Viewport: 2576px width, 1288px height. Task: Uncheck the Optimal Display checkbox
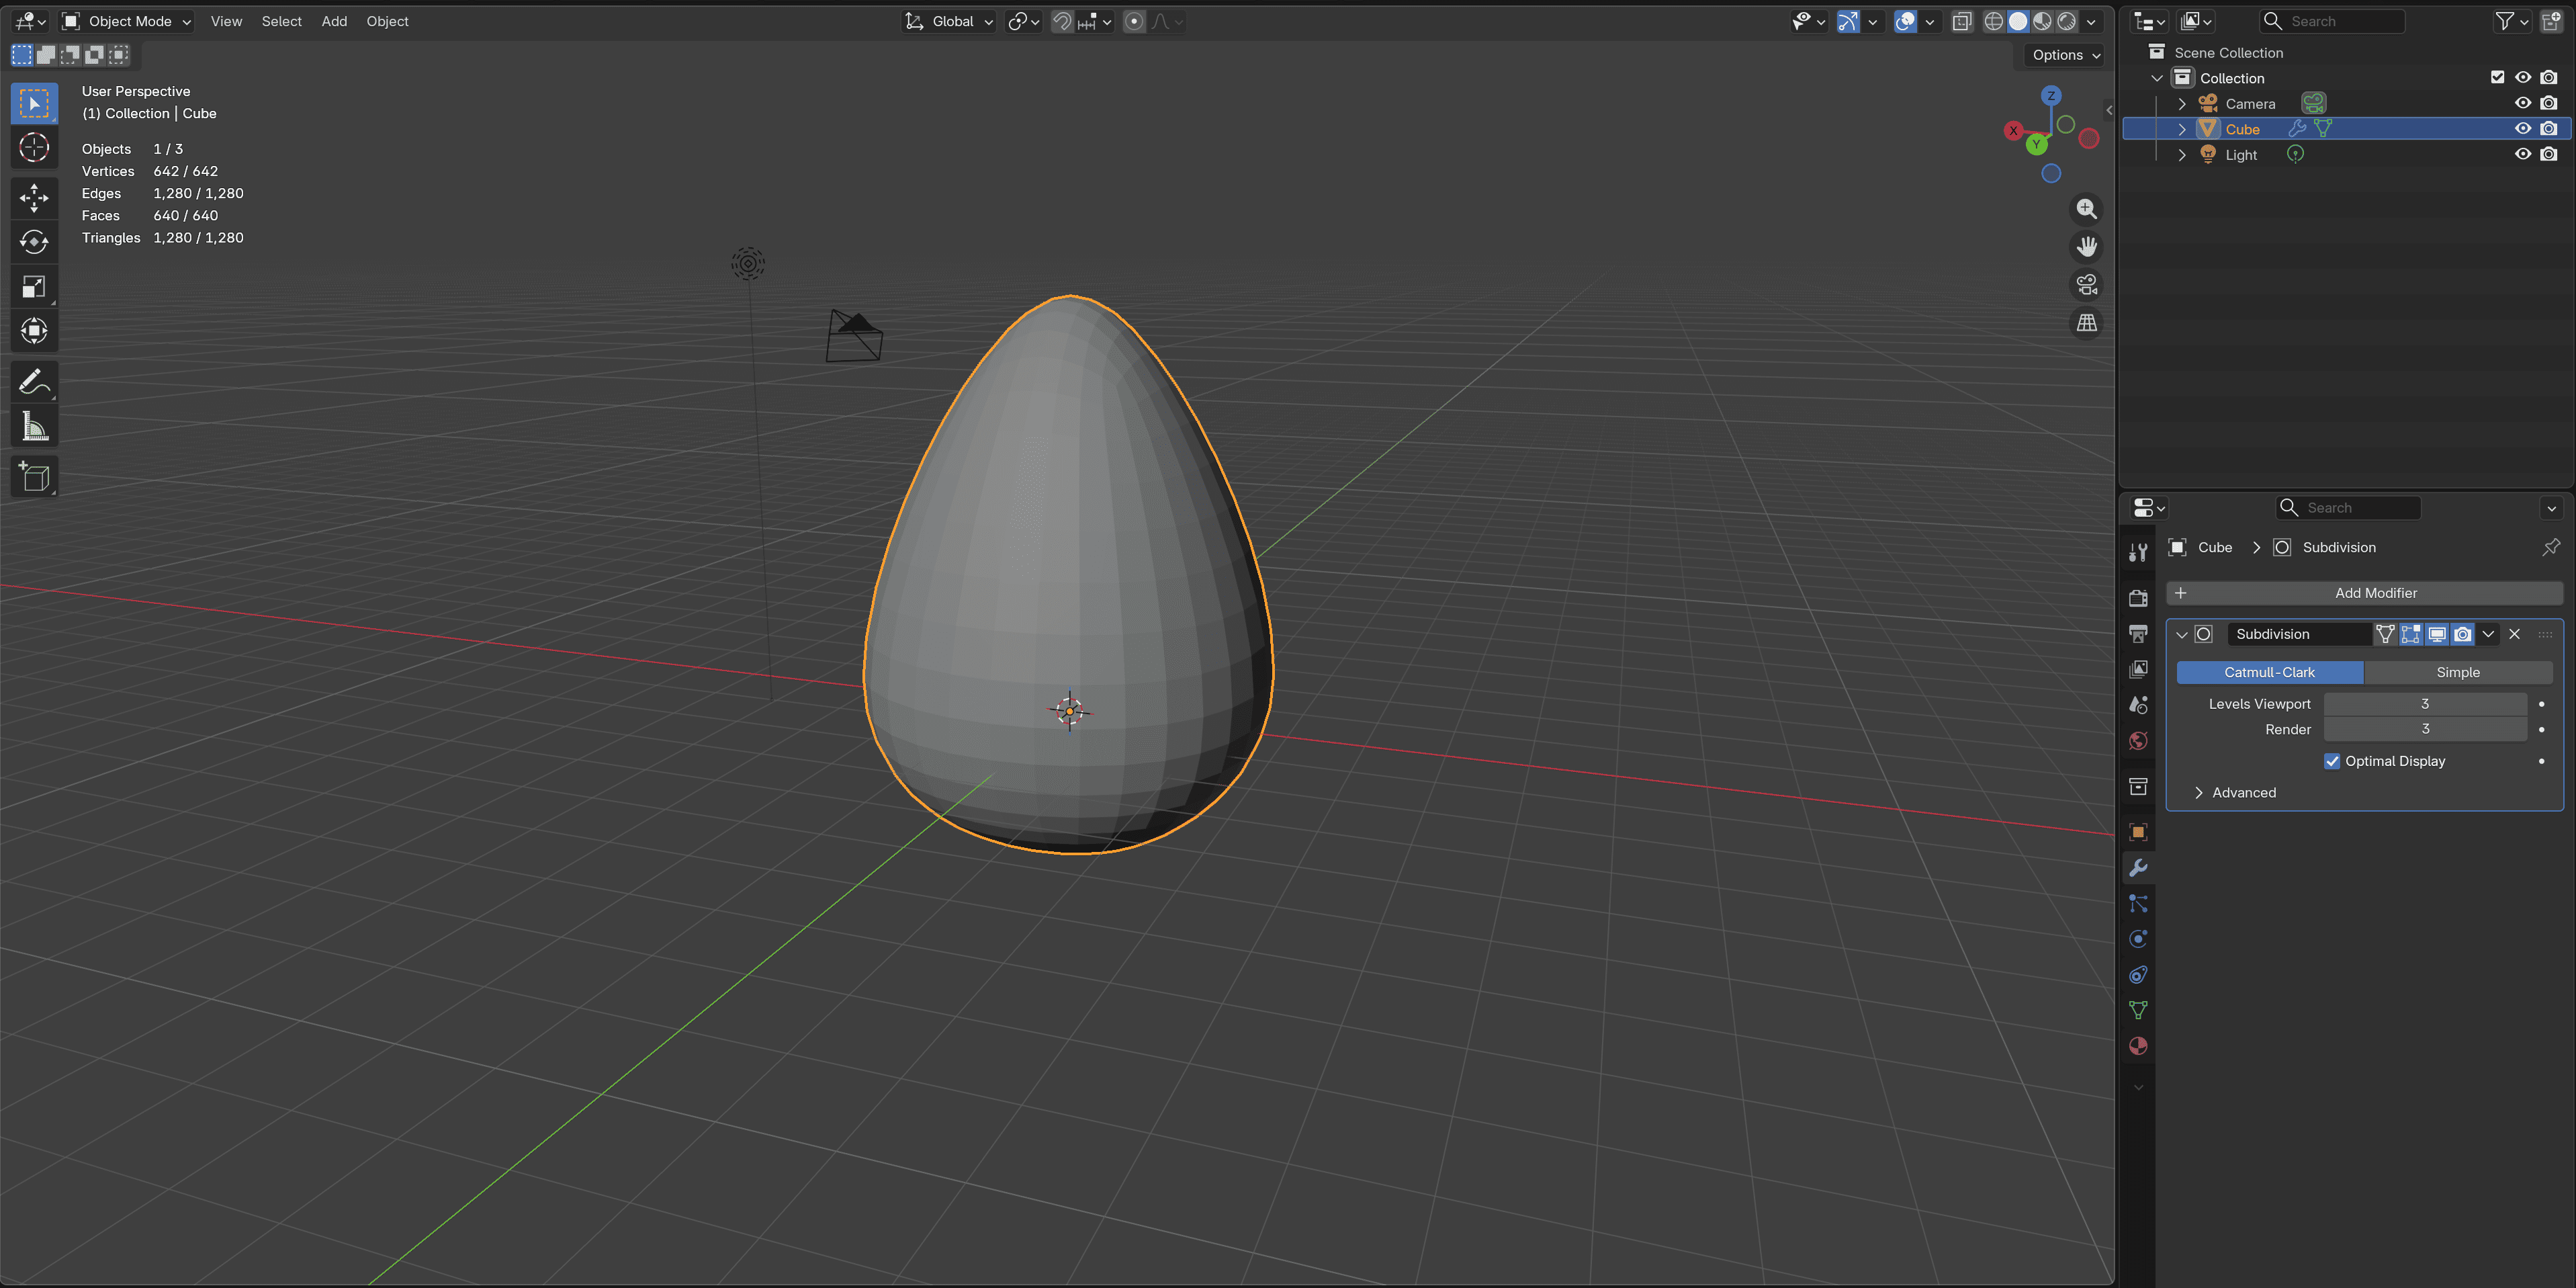pyautogui.click(x=2332, y=761)
